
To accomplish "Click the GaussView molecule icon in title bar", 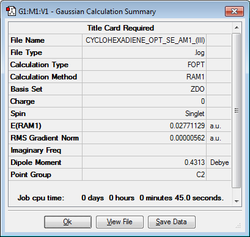I will 11,12.
